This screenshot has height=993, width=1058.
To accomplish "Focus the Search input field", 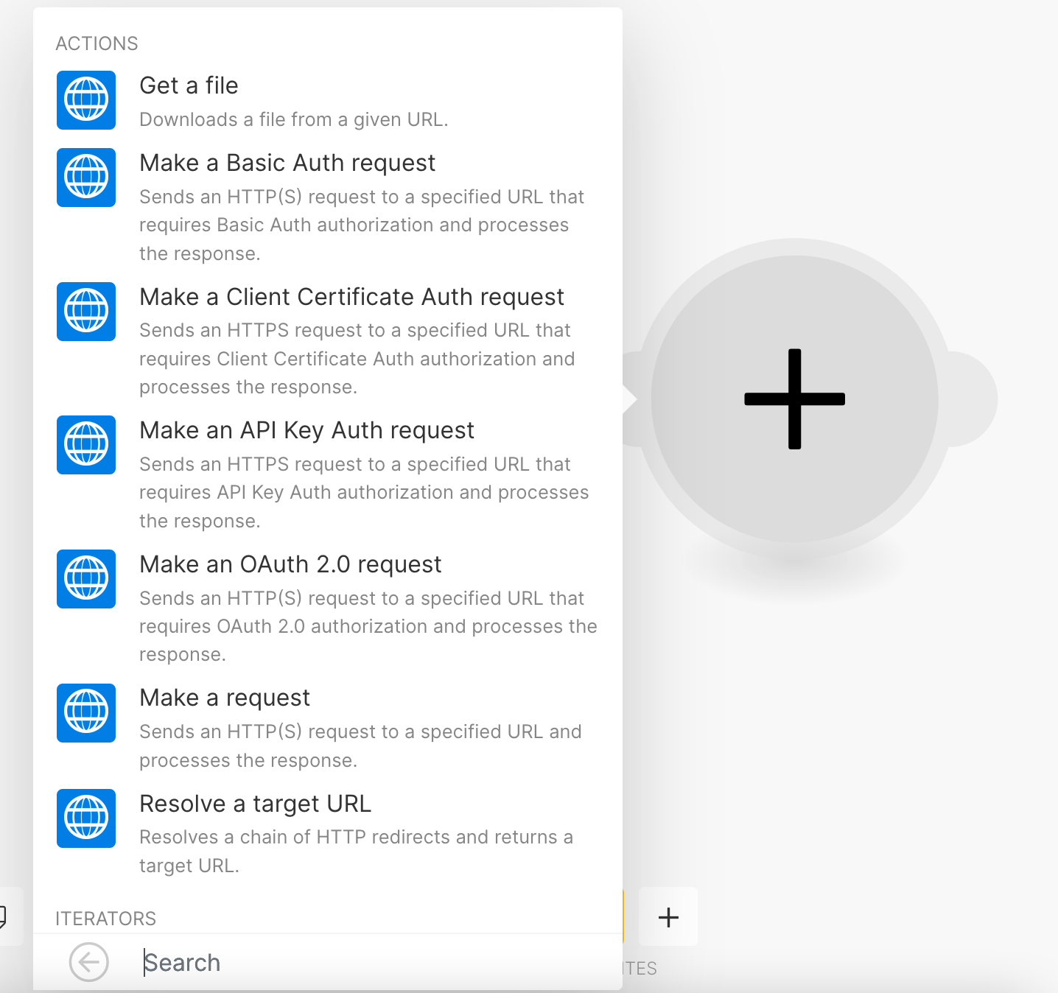I will [x=368, y=962].
